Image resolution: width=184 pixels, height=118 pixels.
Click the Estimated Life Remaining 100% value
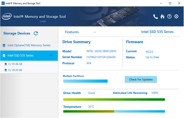pyautogui.click(x=155, y=93)
